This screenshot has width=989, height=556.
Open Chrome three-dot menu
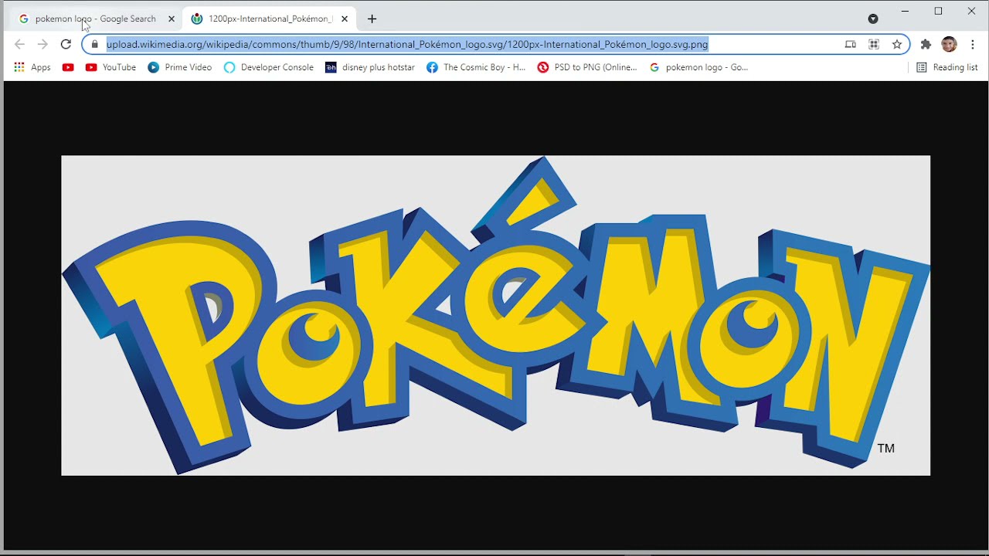972,44
